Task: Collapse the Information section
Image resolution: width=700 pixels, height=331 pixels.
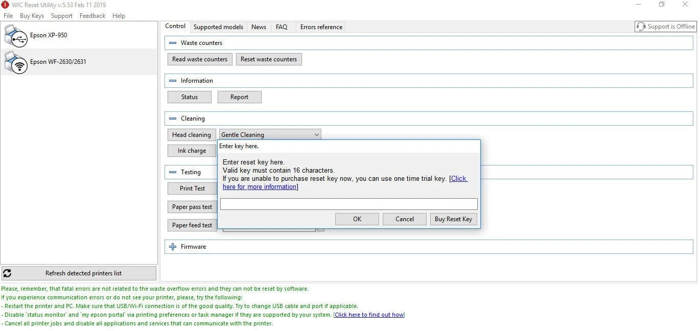Action: point(173,81)
